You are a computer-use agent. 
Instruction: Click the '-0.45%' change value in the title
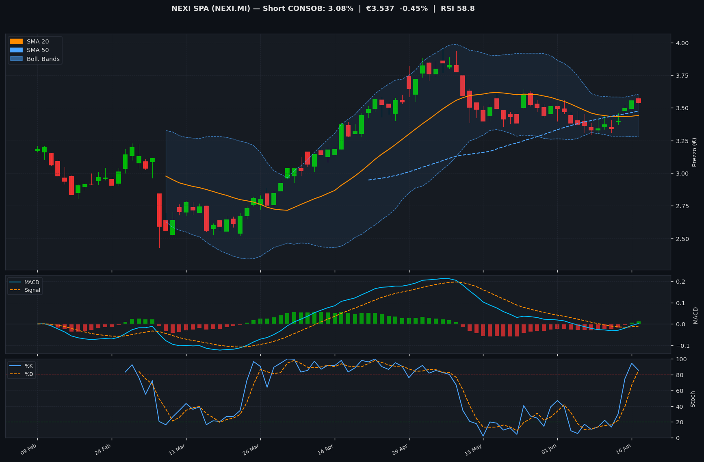[x=414, y=9]
